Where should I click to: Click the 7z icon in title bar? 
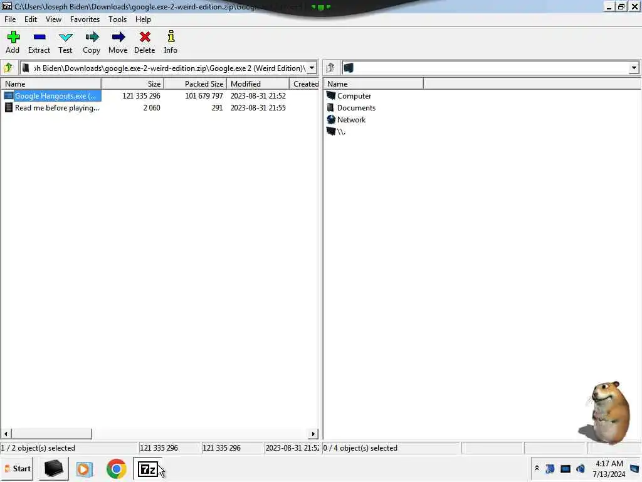click(7, 6)
